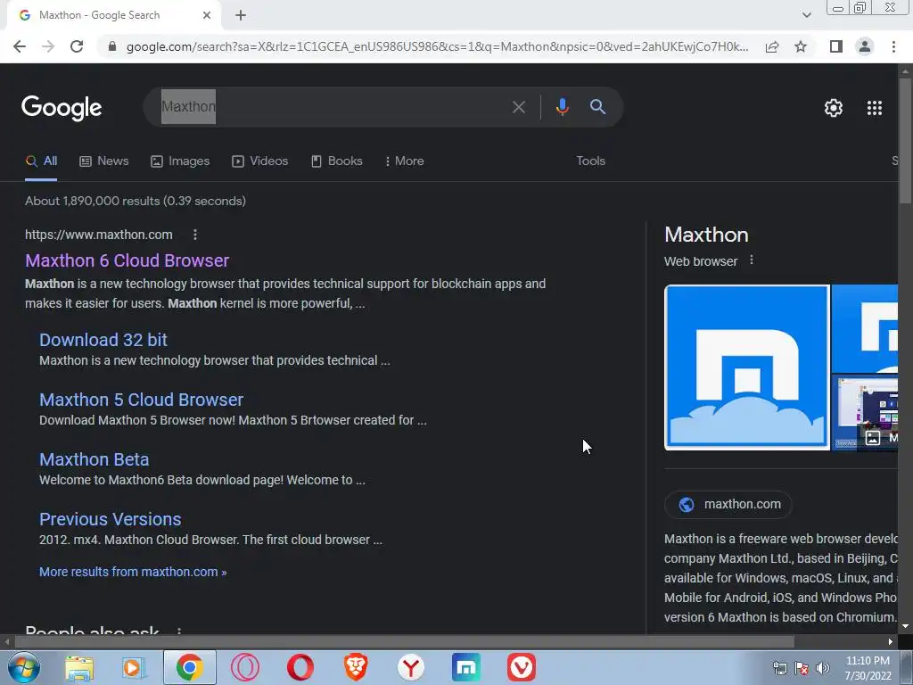Click the Google logo
Image resolution: width=913 pixels, height=685 pixels.
pos(62,108)
